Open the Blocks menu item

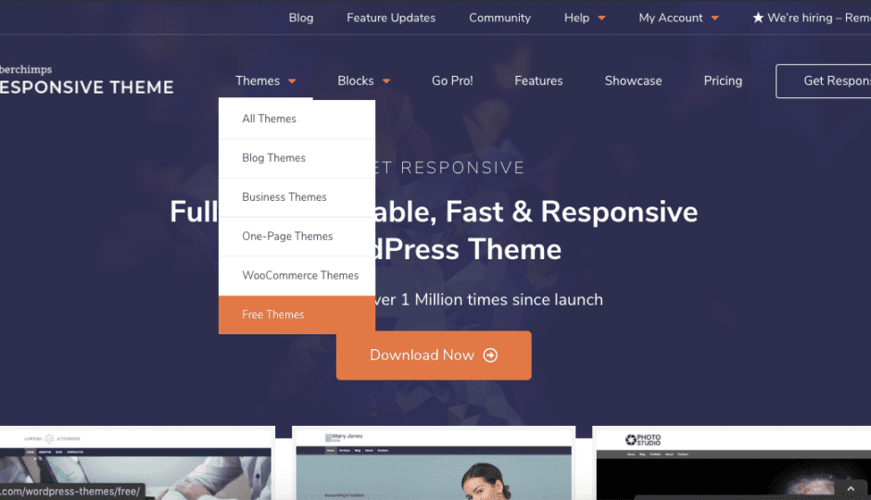click(x=356, y=81)
